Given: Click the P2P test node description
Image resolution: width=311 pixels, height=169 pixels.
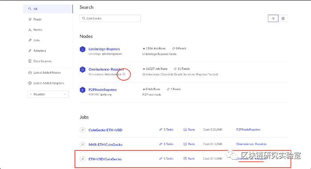Looking at the screenshot, I should 152,95.
